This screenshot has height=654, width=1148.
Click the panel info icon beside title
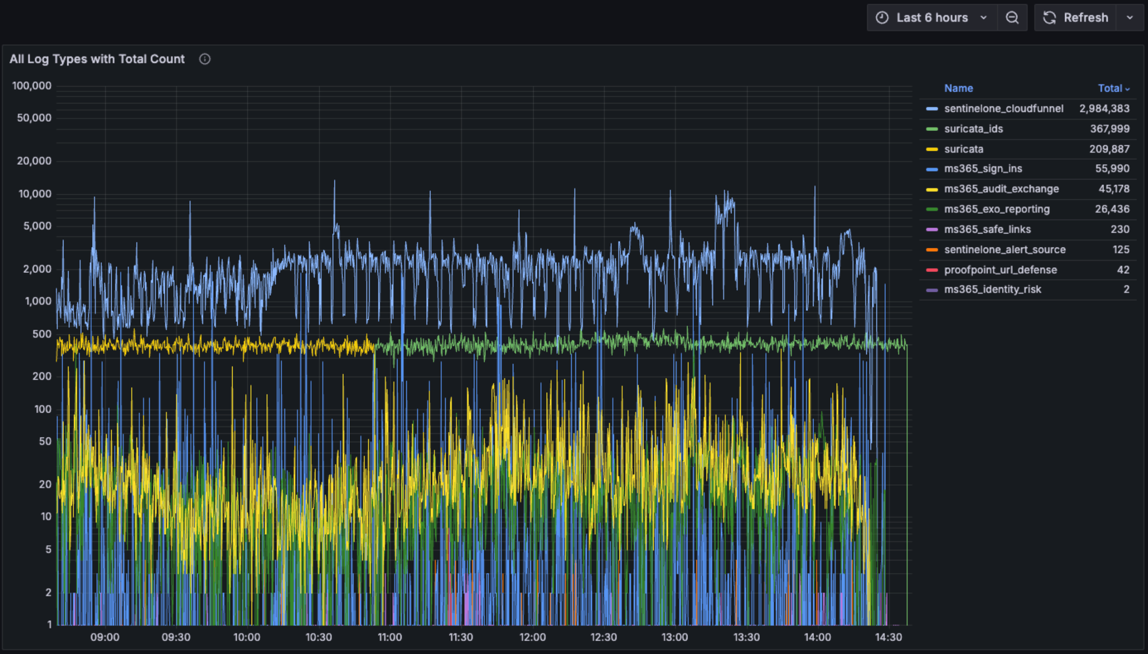(205, 59)
